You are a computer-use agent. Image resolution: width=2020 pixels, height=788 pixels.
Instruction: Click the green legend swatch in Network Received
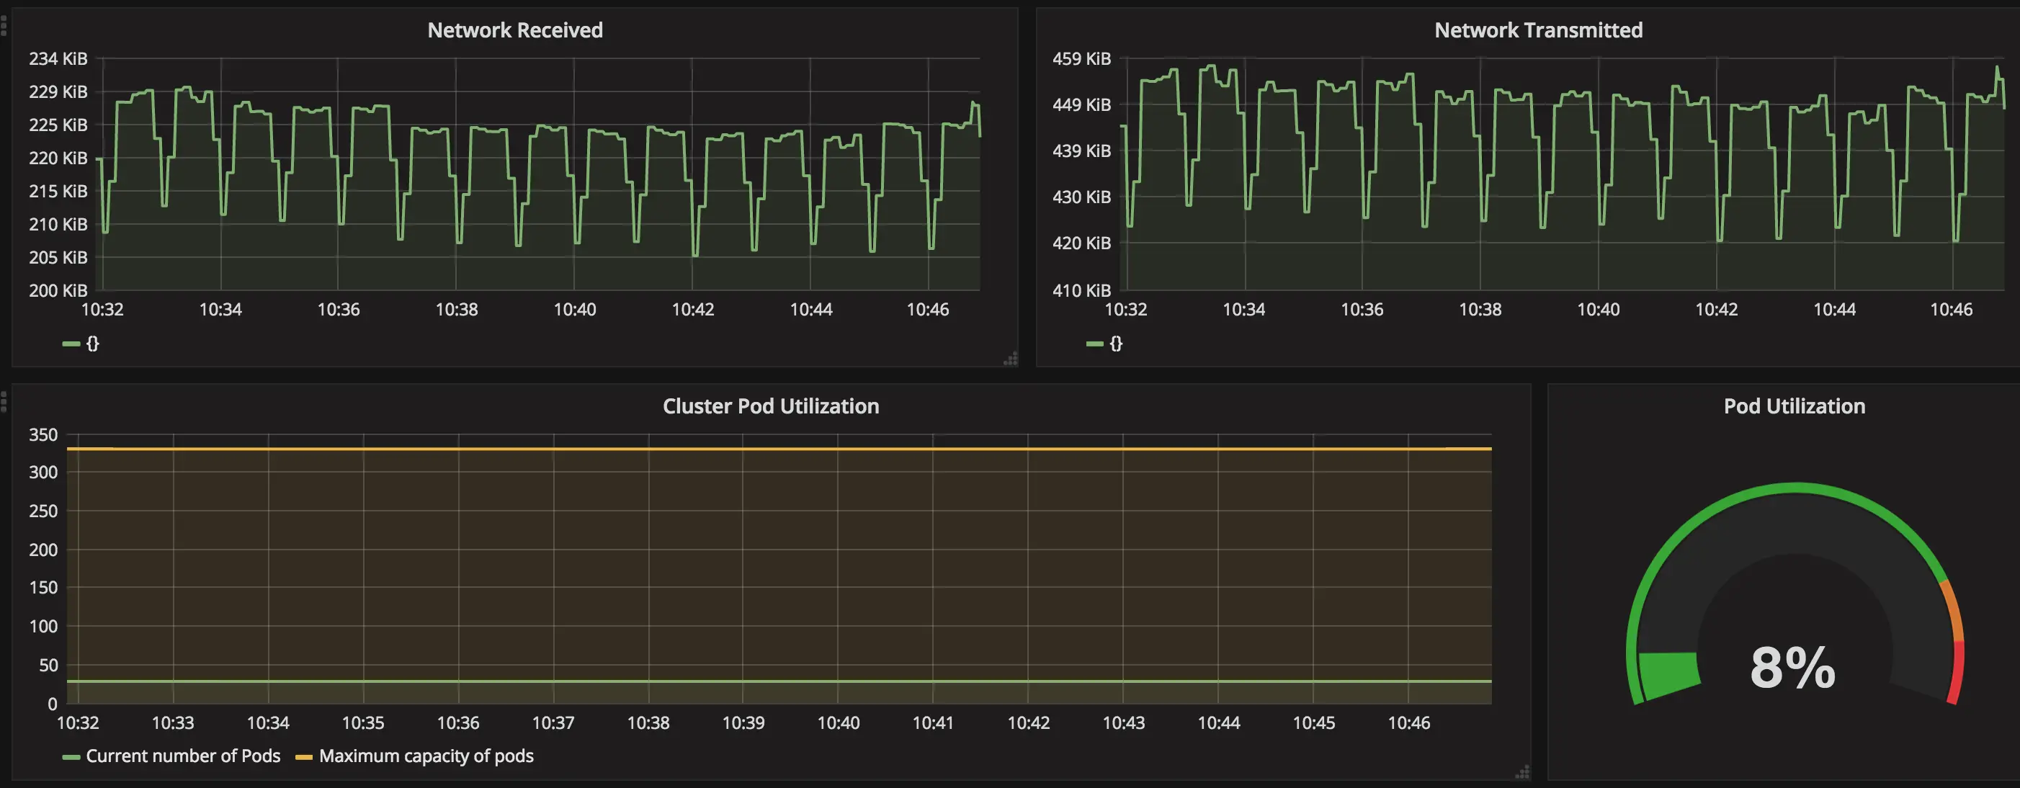click(x=71, y=344)
